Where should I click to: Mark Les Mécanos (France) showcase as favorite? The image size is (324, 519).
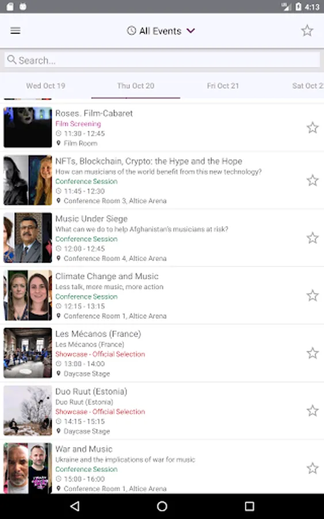[312, 353]
